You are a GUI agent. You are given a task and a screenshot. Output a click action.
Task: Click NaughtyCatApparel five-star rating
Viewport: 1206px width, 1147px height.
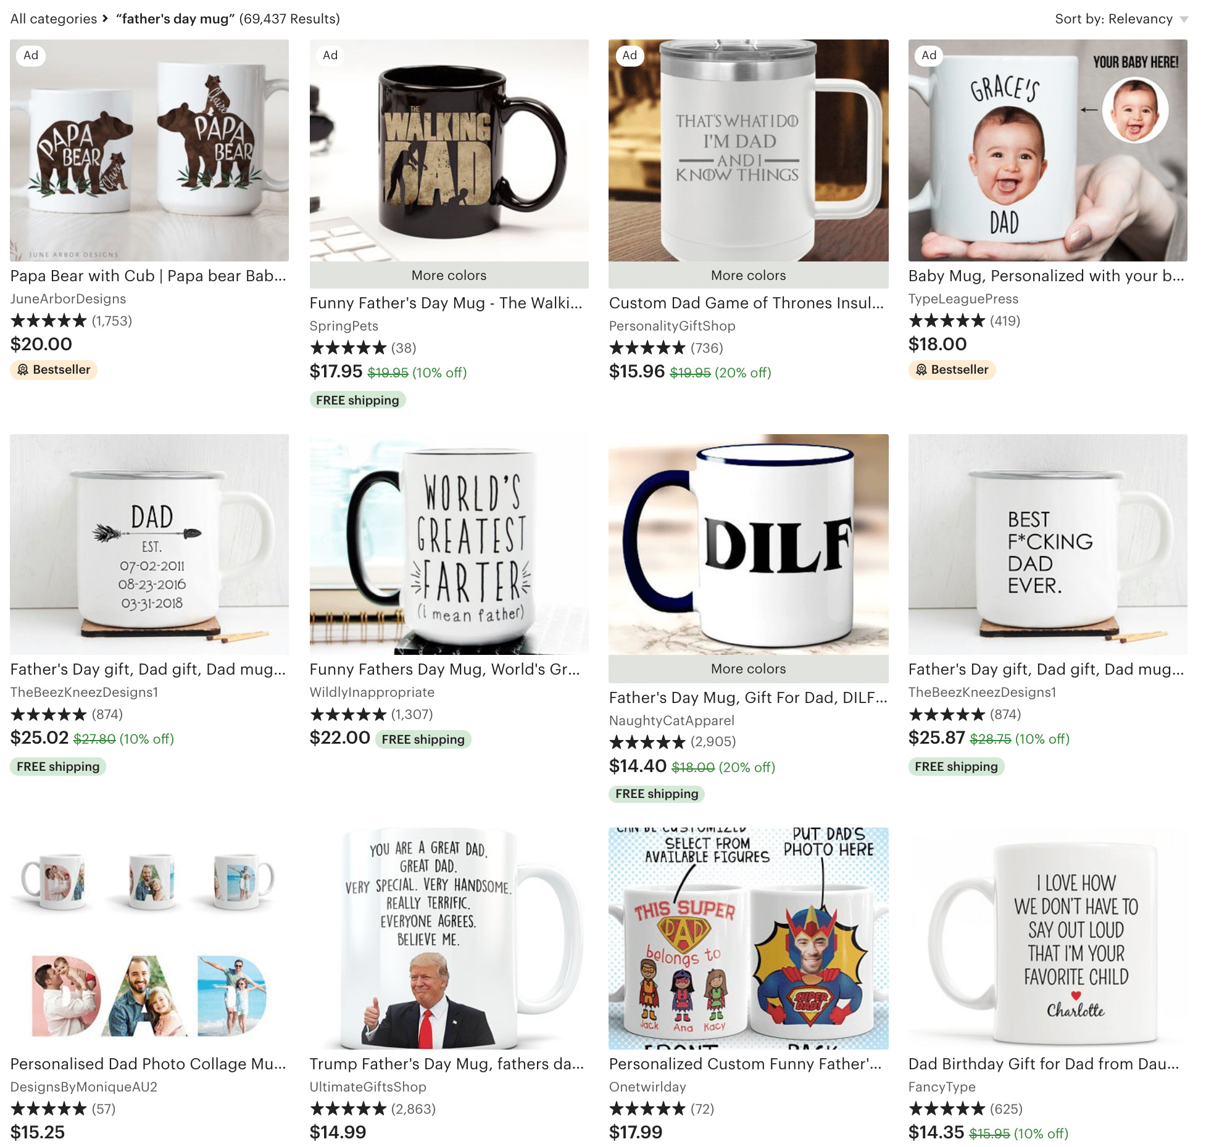(x=647, y=741)
